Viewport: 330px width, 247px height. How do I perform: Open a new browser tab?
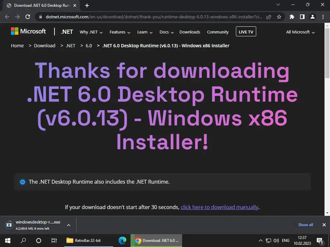(x=87, y=5)
